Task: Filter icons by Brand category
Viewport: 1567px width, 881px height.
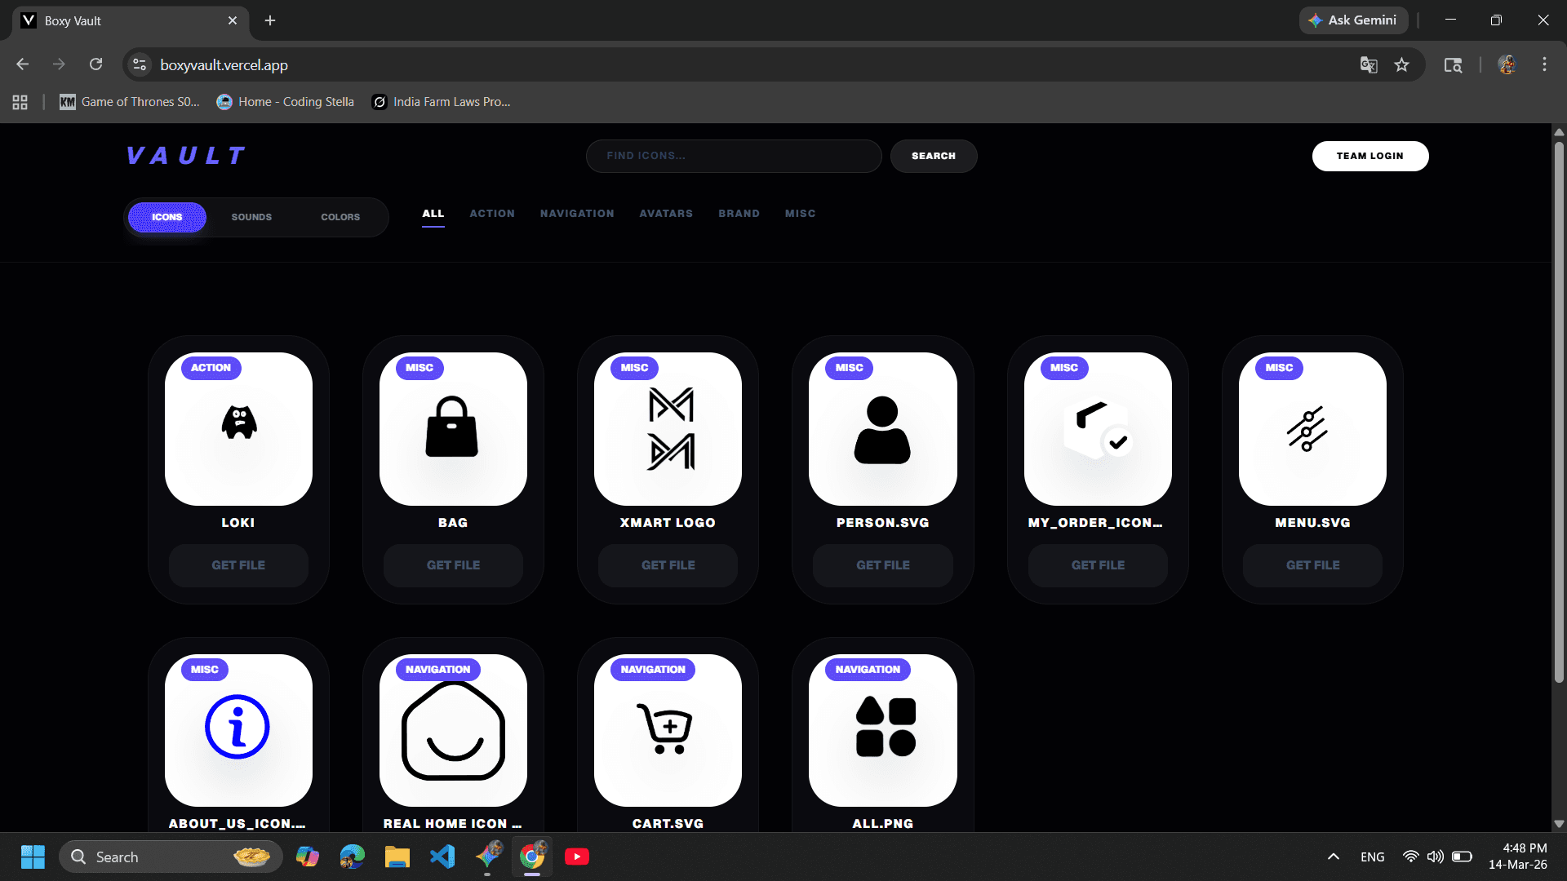Action: coord(739,214)
